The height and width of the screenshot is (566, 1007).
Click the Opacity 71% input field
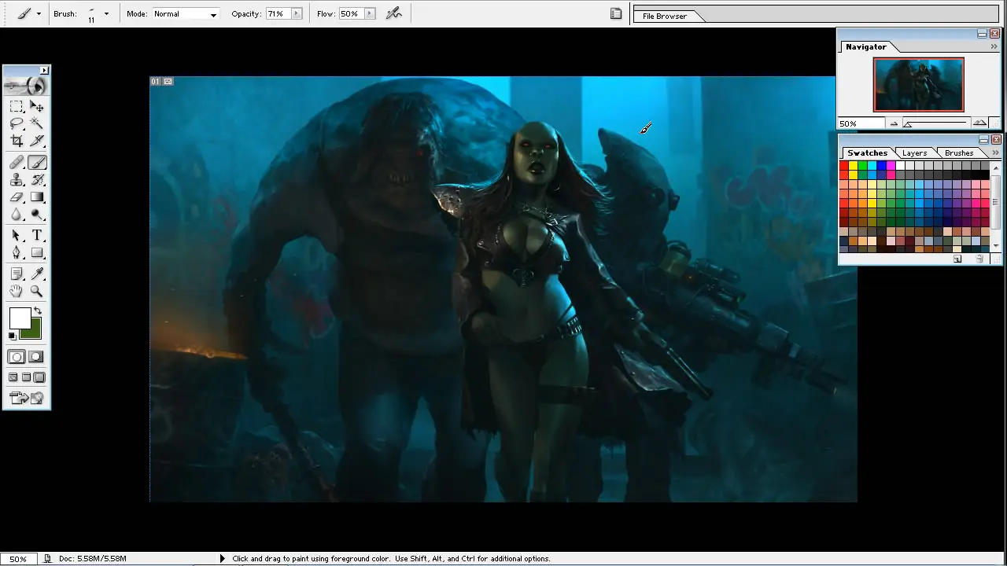(278, 13)
